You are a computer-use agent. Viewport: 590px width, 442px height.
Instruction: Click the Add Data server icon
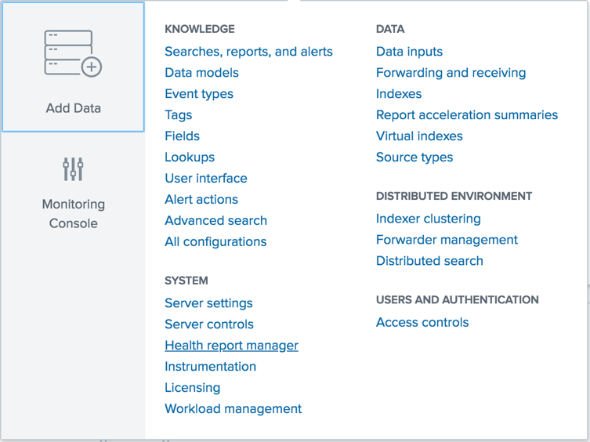pyautogui.click(x=73, y=53)
